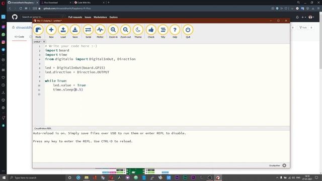Select the untitled editor tab
The image size is (322, 181).
click(x=37, y=42)
